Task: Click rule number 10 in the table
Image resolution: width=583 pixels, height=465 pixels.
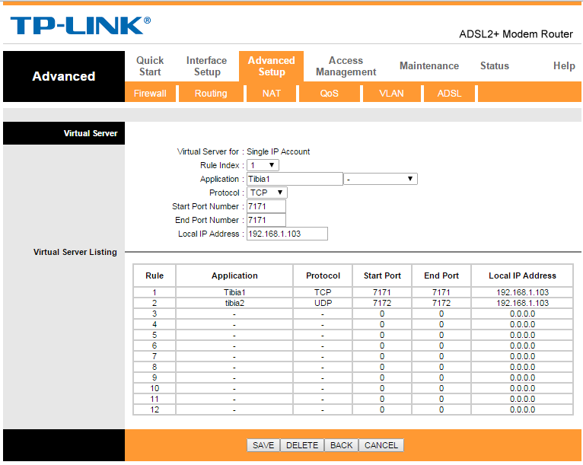Action: point(155,388)
